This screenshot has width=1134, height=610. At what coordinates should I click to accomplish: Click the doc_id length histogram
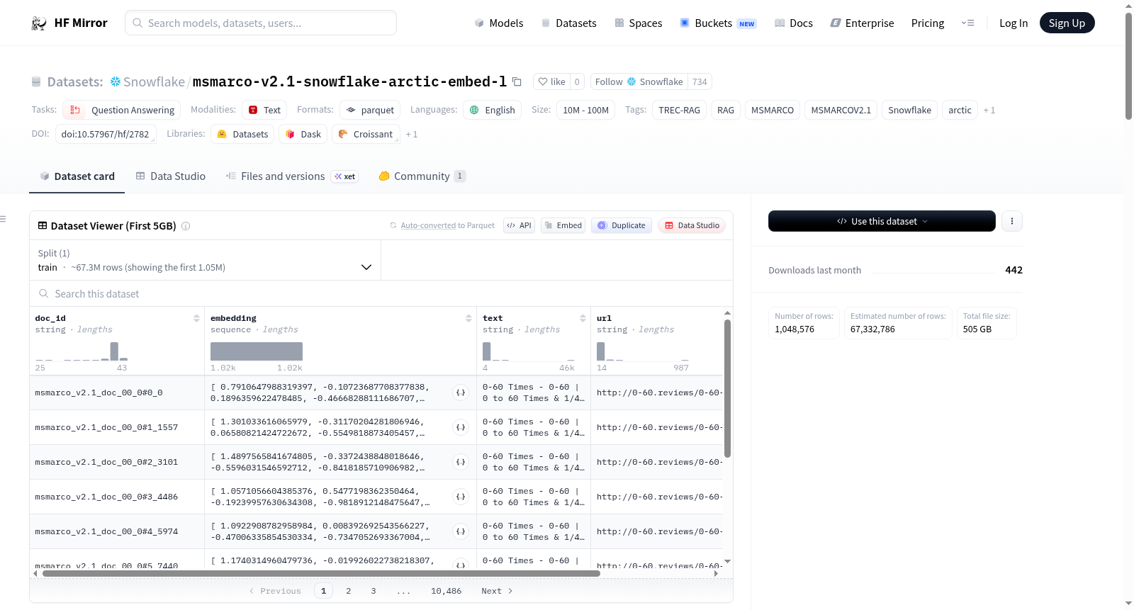coord(82,351)
